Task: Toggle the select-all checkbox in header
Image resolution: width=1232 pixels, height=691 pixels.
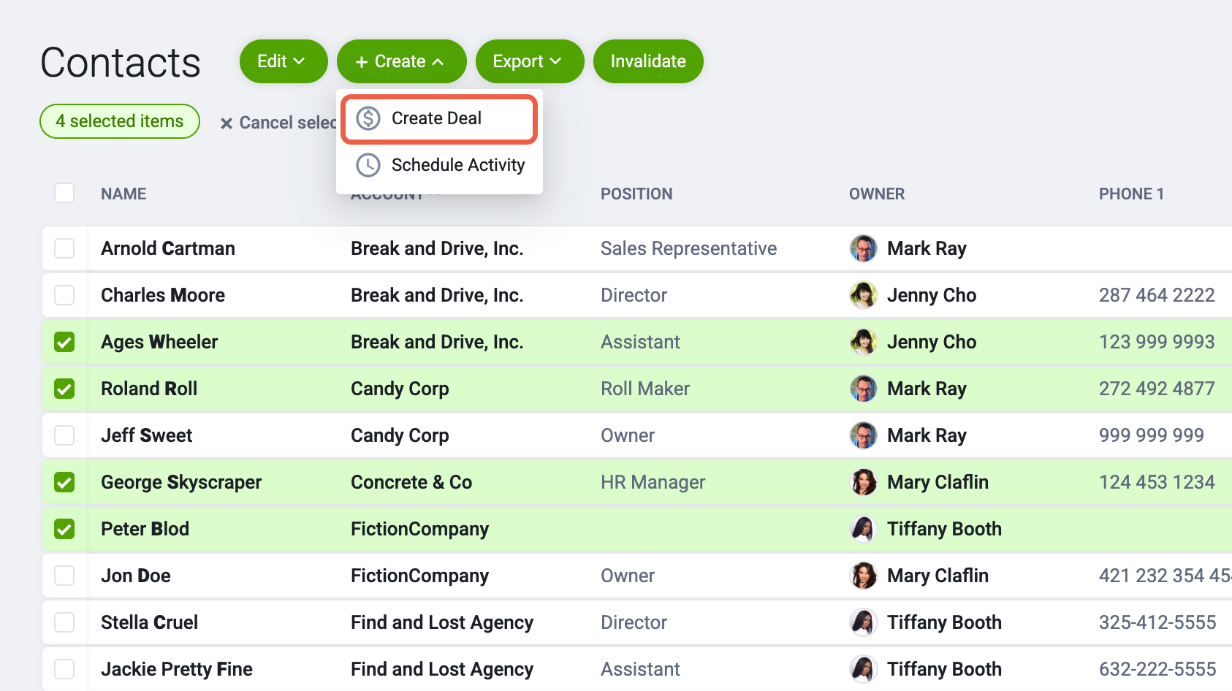Action: 64,193
